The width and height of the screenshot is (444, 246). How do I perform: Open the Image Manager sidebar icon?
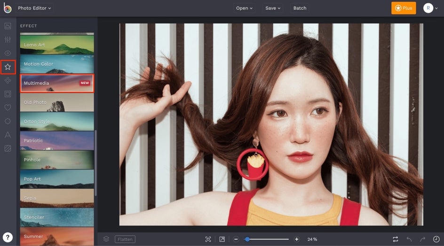8,26
